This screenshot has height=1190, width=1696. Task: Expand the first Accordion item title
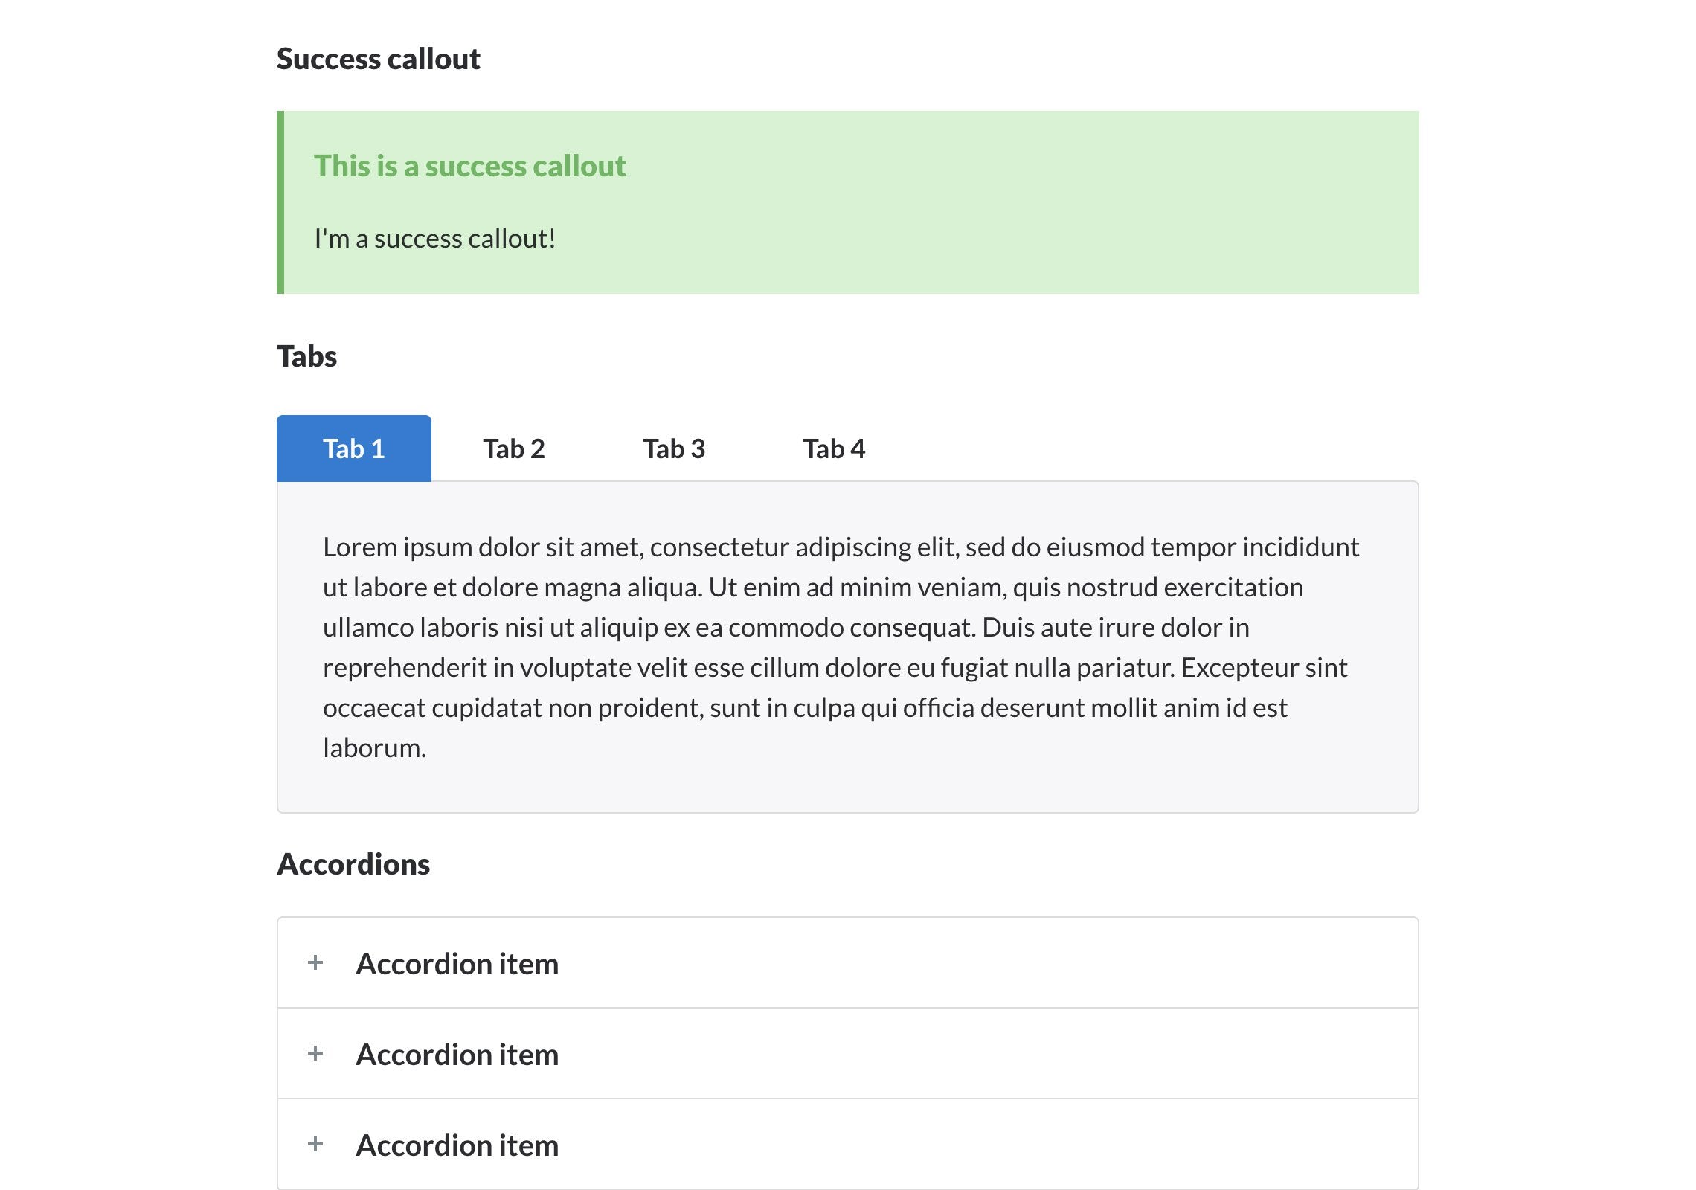457,964
